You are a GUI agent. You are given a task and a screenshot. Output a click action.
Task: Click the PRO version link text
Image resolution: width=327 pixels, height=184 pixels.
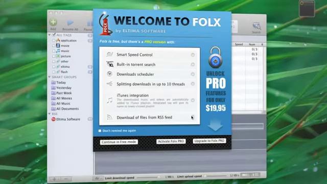[155, 42]
